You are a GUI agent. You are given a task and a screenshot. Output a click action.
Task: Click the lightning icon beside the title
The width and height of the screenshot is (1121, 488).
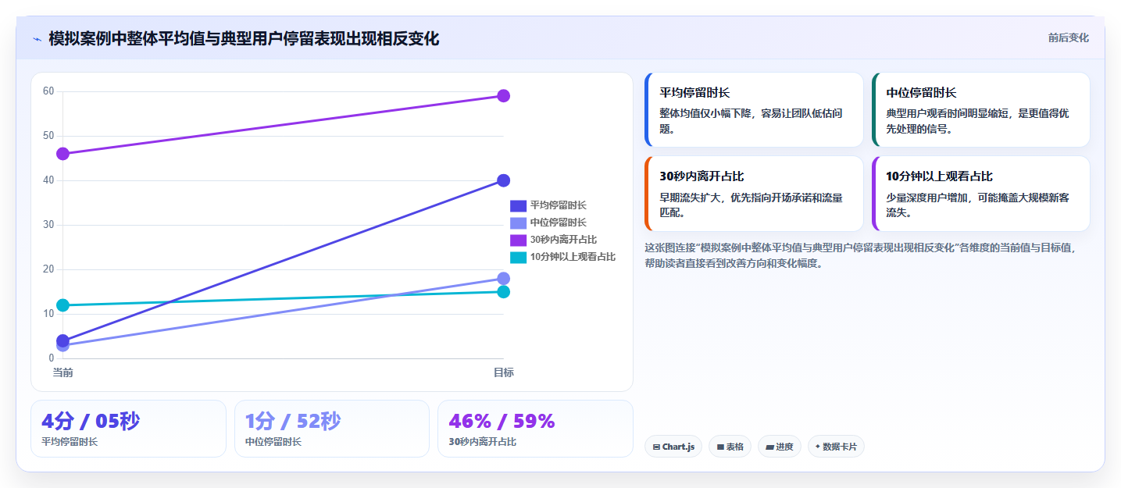click(x=37, y=39)
